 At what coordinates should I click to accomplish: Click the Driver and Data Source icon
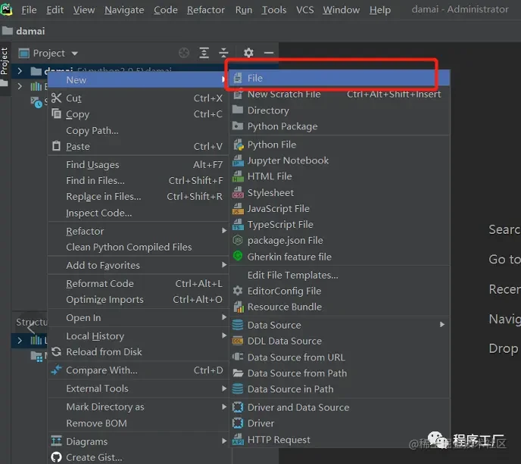[x=238, y=407]
